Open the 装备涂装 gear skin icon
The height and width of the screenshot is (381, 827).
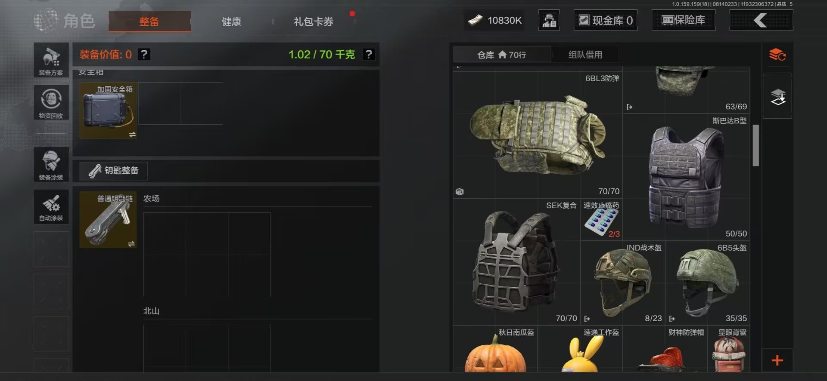click(x=51, y=164)
